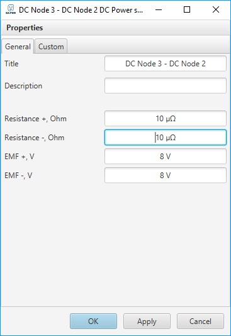Open the Custom tab
231x336 pixels.
tap(51, 47)
